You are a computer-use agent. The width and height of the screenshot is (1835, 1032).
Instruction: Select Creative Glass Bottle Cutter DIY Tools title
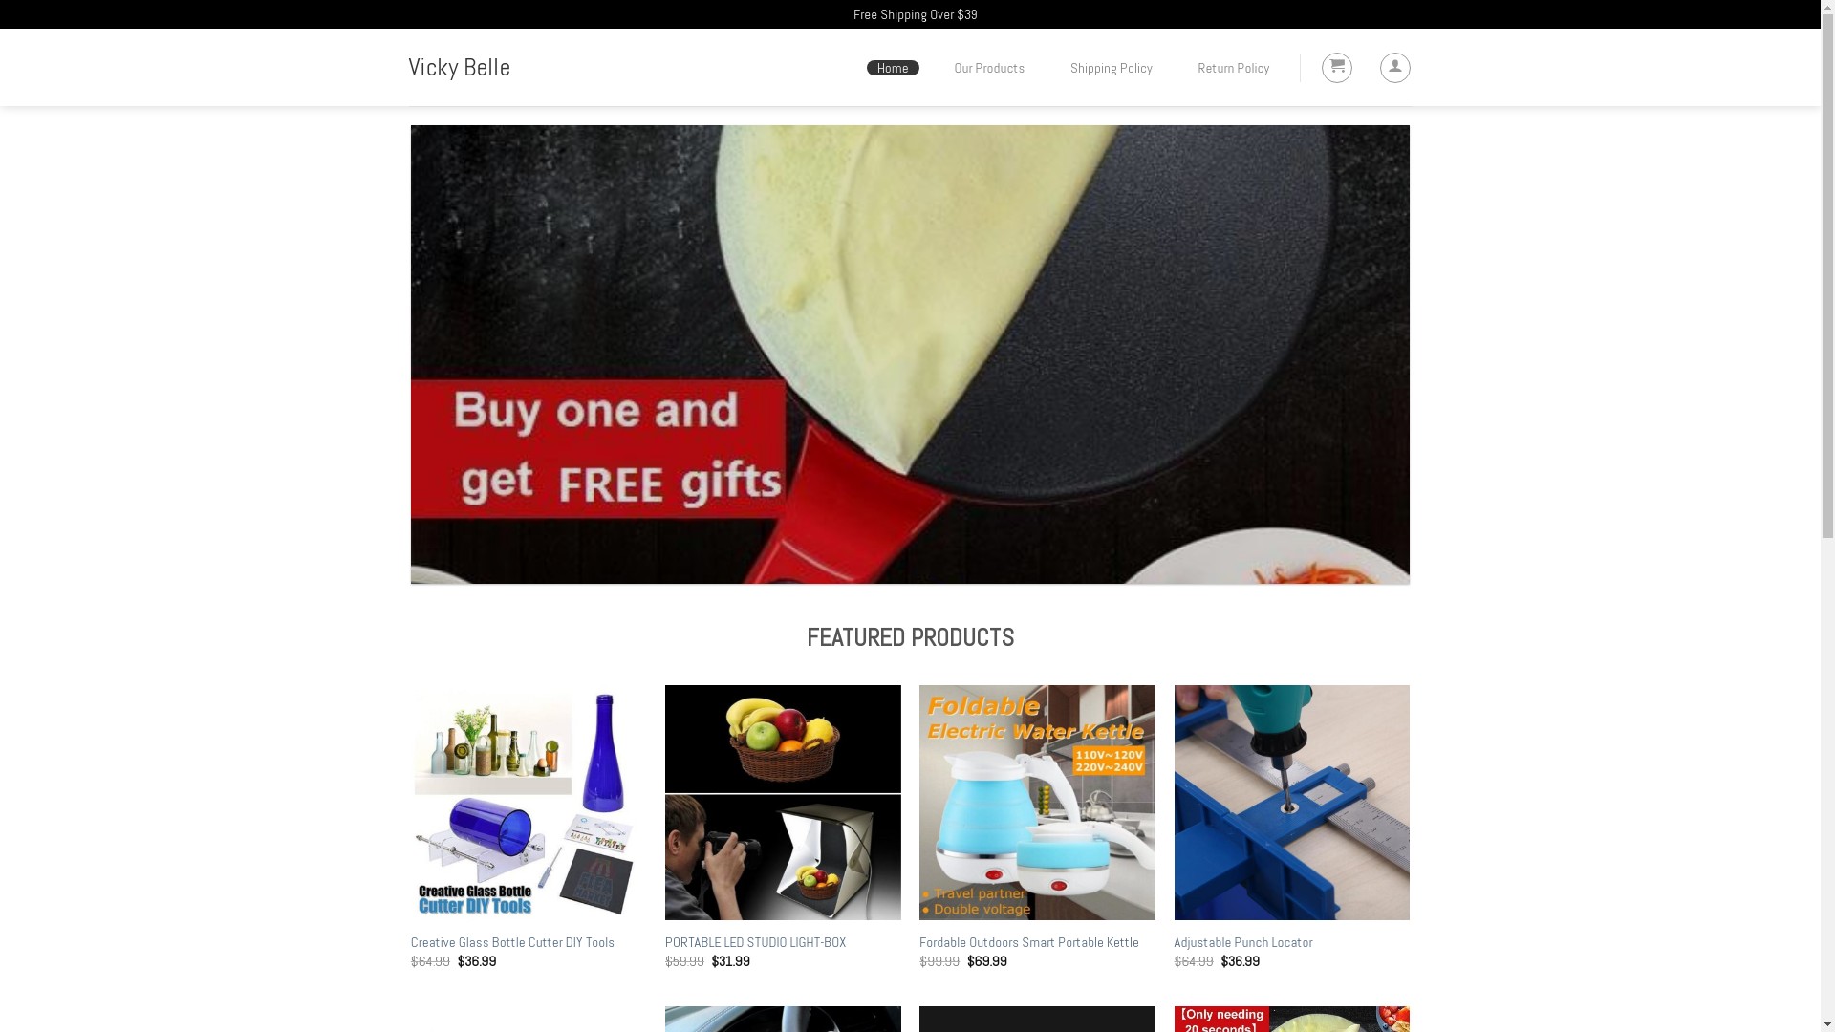click(512, 942)
